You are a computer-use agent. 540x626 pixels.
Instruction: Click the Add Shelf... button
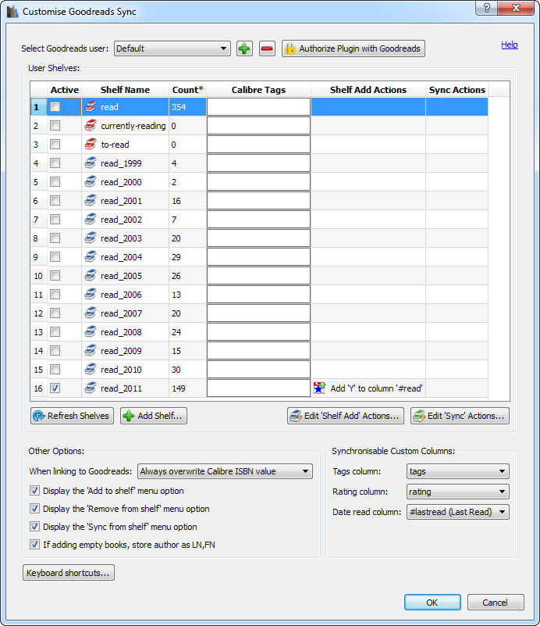[x=154, y=416]
